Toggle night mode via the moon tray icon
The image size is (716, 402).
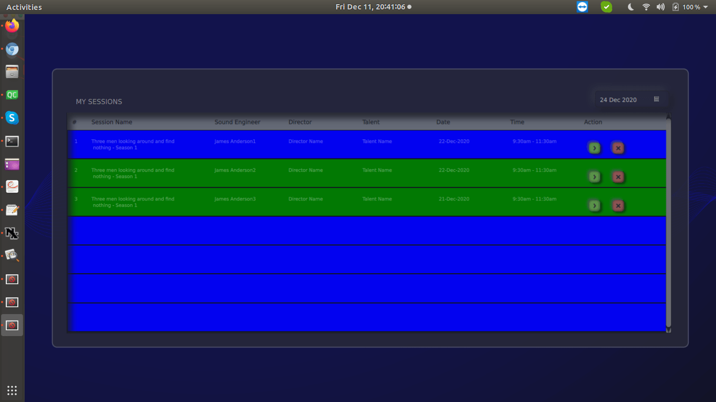631,7
